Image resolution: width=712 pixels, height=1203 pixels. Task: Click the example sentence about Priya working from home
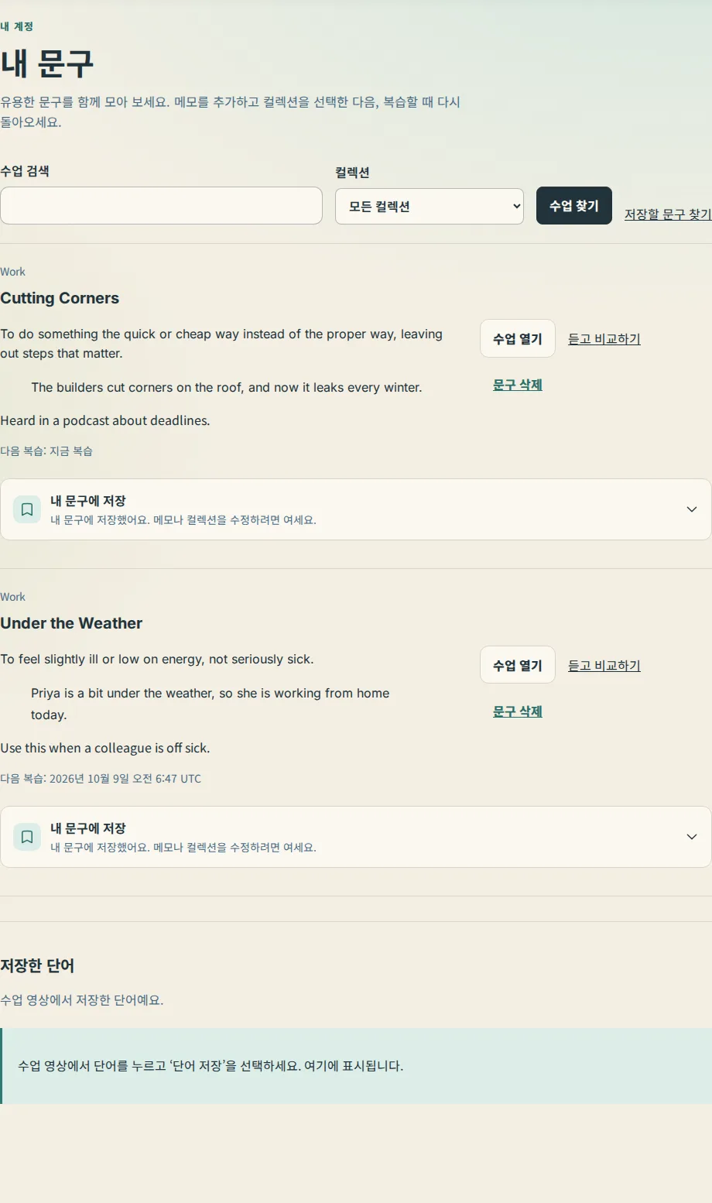pyautogui.click(x=211, y=704)
